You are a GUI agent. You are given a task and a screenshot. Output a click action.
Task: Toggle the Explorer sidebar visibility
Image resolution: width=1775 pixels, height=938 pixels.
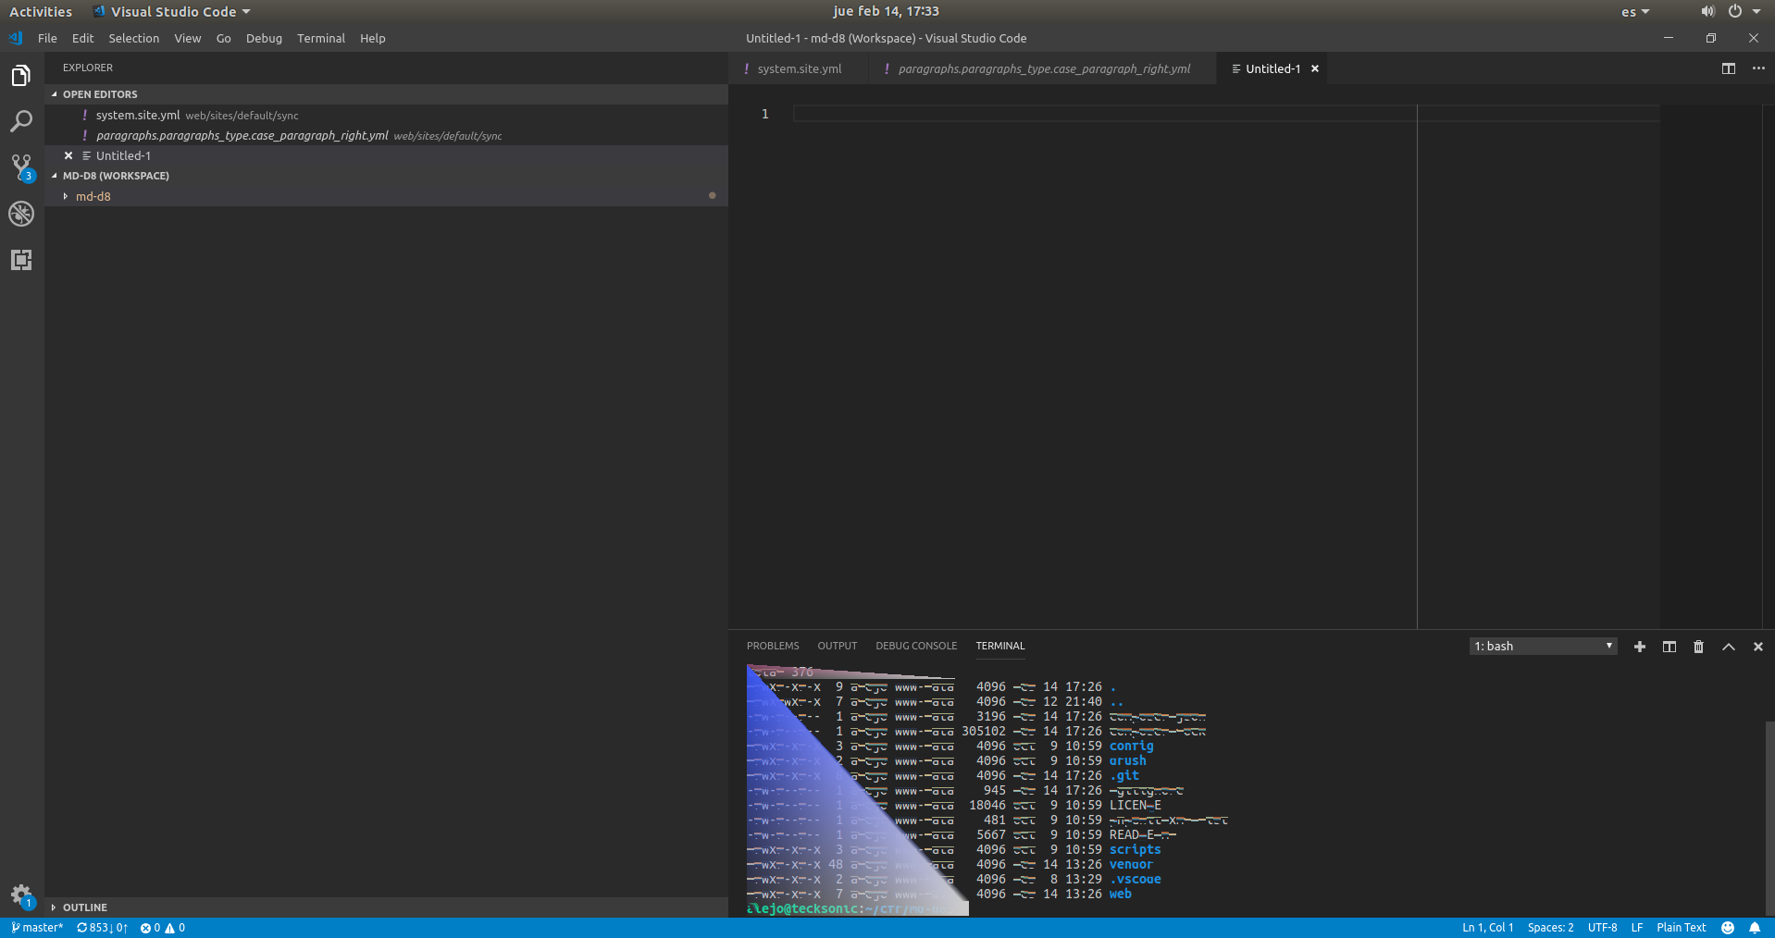[20, 75]
